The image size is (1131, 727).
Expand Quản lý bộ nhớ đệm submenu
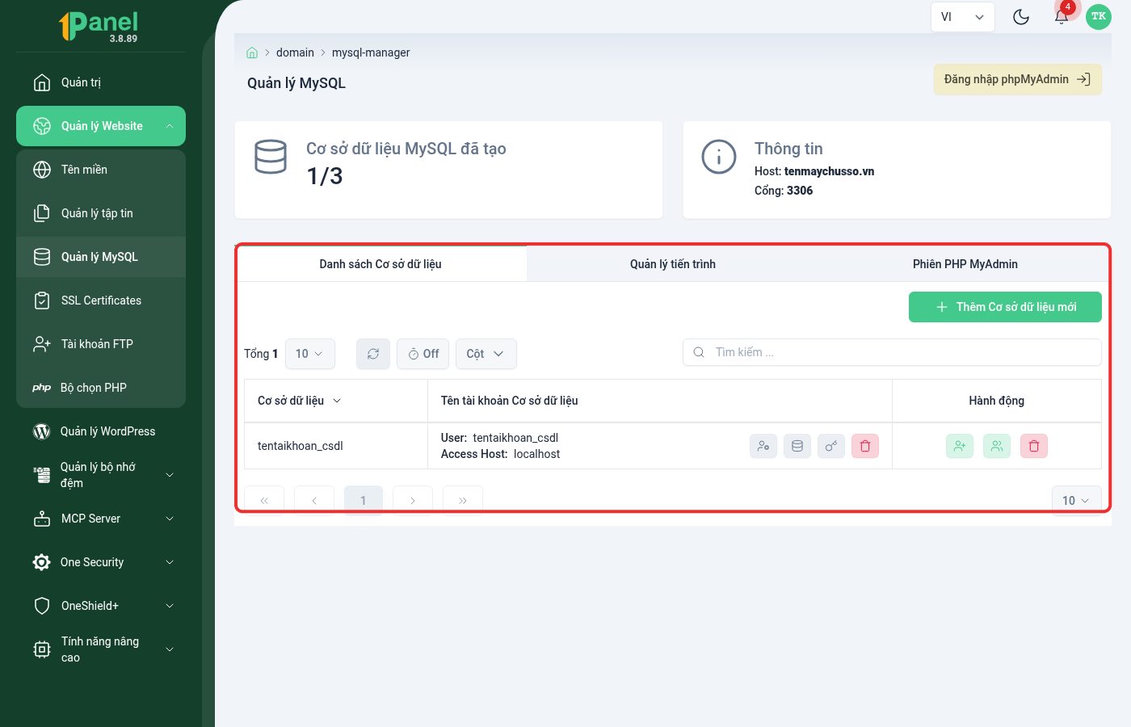tap(101, 475)
